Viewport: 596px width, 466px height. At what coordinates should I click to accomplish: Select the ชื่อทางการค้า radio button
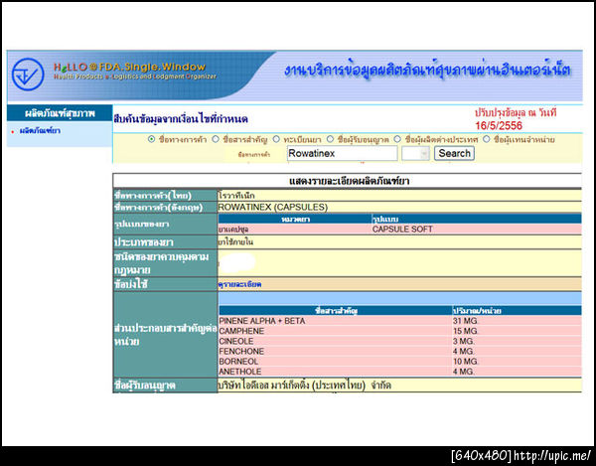point(151,139)
